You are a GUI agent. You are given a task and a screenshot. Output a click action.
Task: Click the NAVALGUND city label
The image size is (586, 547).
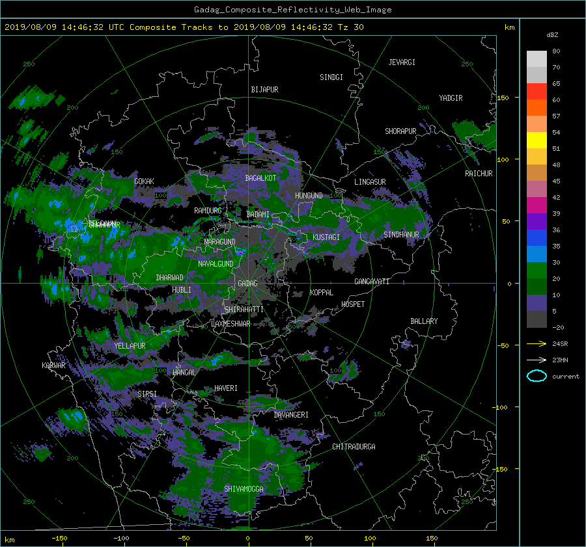point(216,263)
